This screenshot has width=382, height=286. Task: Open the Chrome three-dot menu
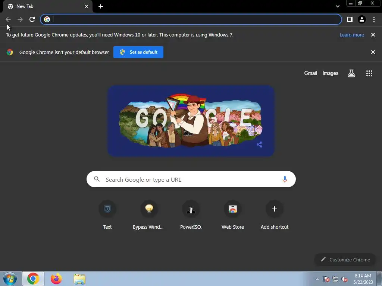pyautogui.click(x=374, y=19)
